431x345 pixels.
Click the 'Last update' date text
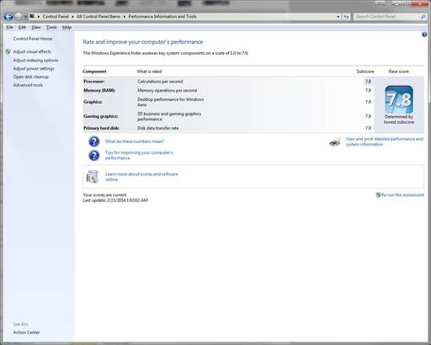115,200
